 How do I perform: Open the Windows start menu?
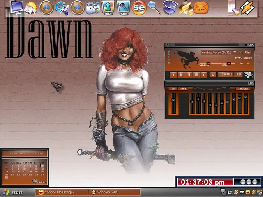click(14, 192)
